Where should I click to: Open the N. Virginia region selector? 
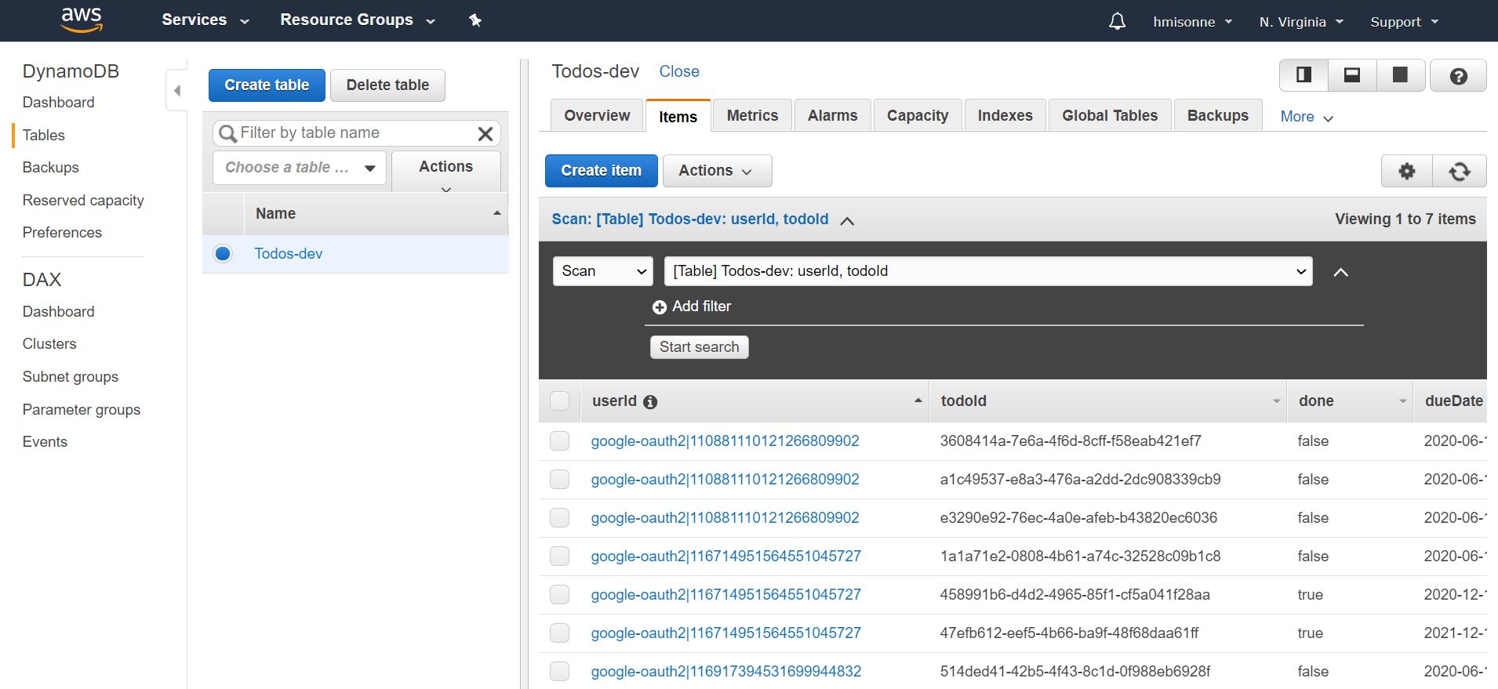pos(1301,22)
